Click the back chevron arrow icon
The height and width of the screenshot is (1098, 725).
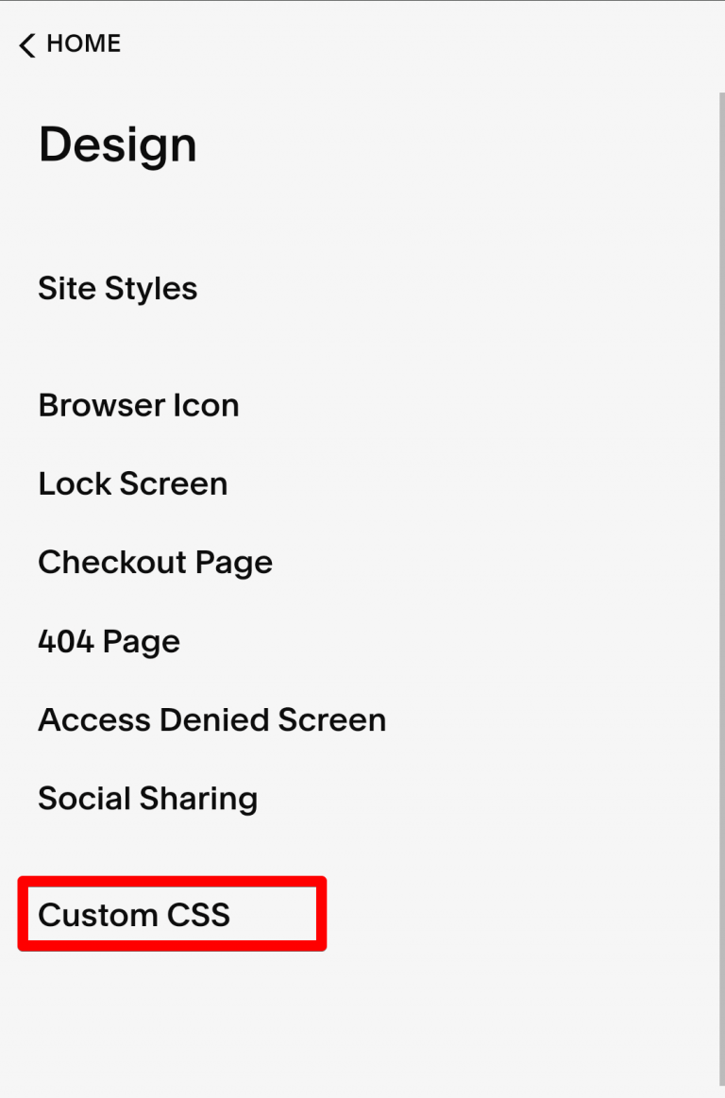click(26, 44)
